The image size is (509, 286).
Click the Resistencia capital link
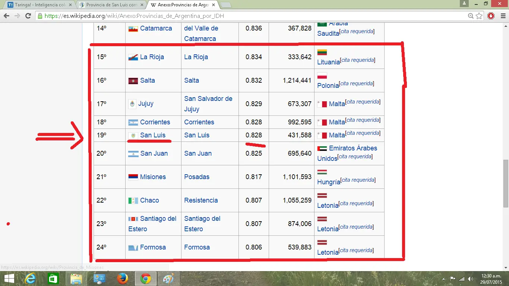201,200
